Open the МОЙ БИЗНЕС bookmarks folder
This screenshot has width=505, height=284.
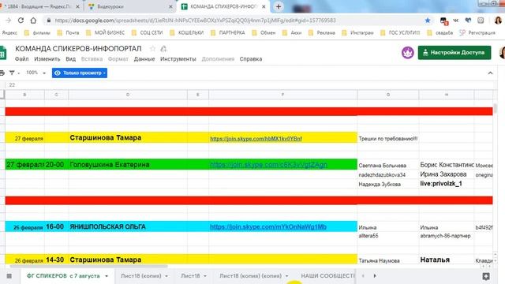[x=105, y=32]
